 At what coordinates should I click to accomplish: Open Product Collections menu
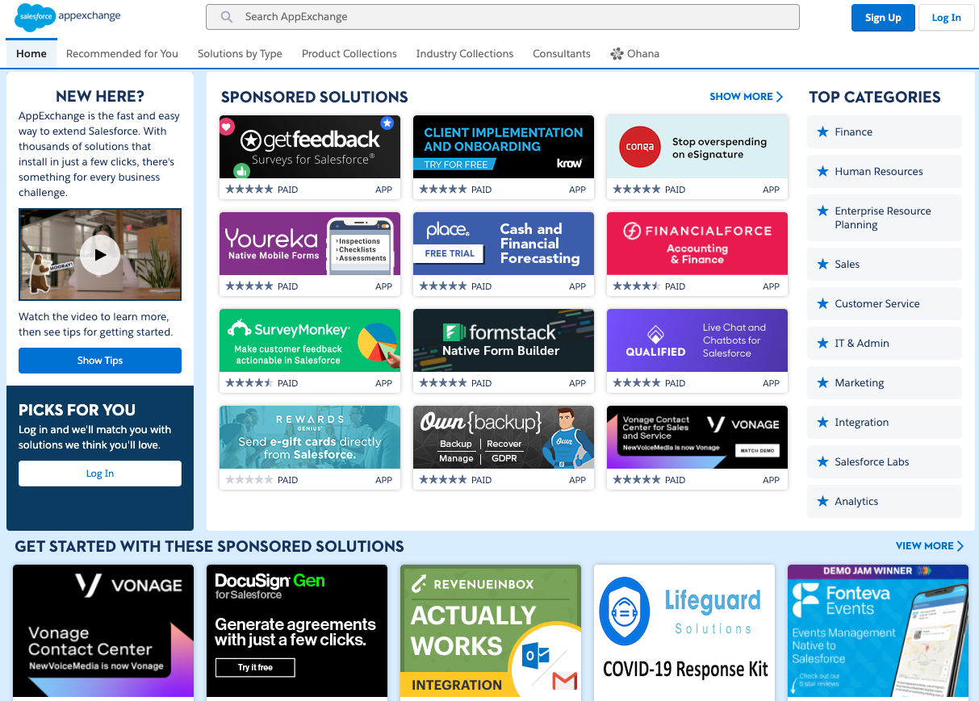point(349,54)
